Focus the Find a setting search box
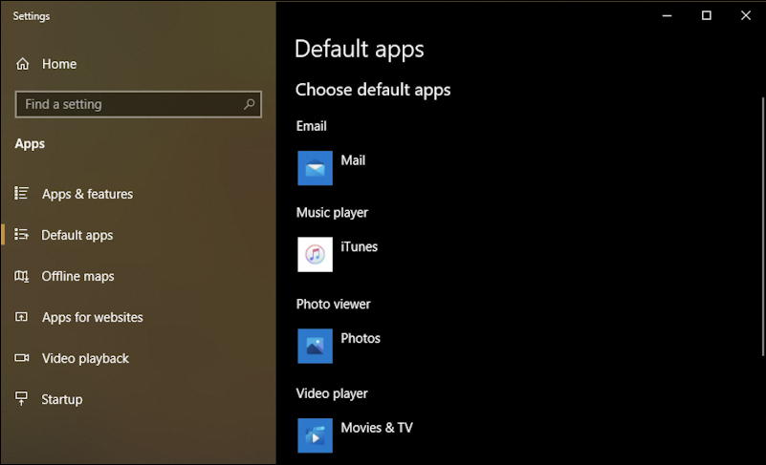This screenshot has height=465, width=766. click(139, 104)
